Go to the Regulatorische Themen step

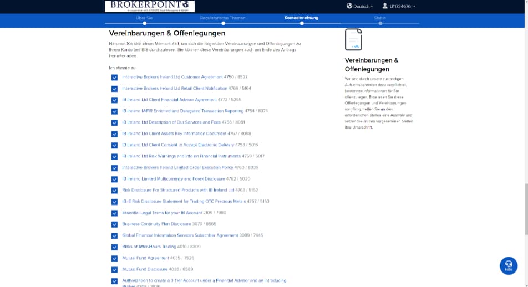222,18
